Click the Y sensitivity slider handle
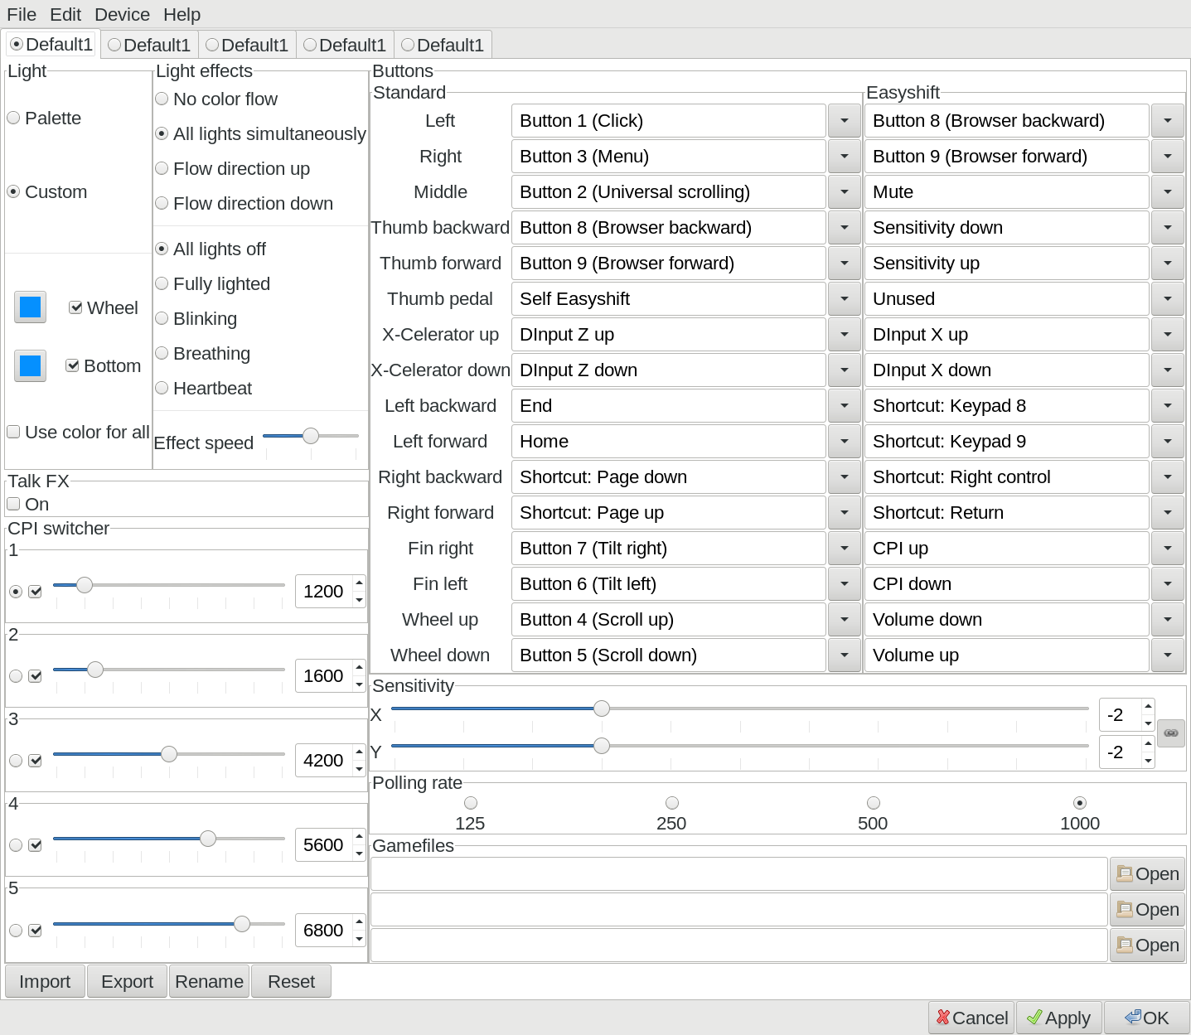 click(602, 746)
